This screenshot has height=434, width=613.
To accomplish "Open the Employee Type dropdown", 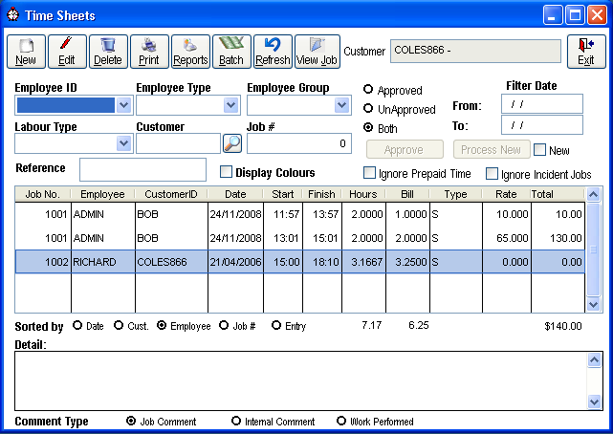I will [230, 105].
